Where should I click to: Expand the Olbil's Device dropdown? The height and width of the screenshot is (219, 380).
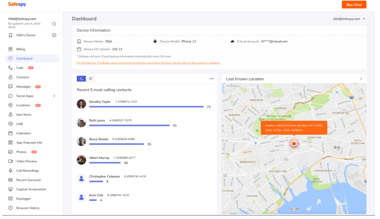tap(54, 35)
